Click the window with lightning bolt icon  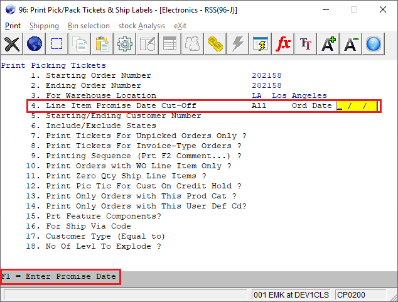(261, 44)
